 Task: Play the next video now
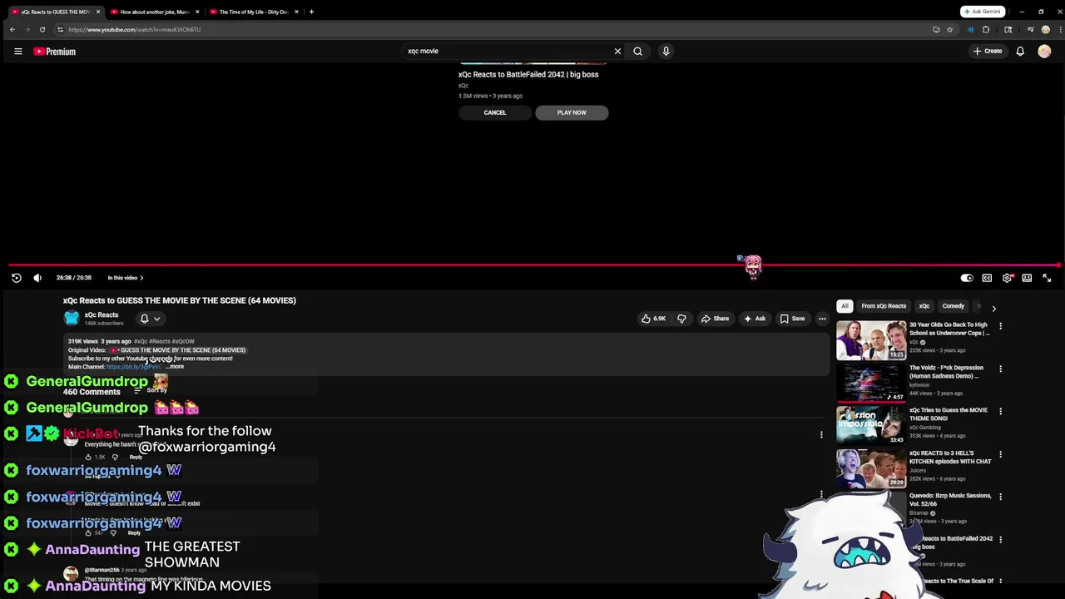[x=572, y=112]
